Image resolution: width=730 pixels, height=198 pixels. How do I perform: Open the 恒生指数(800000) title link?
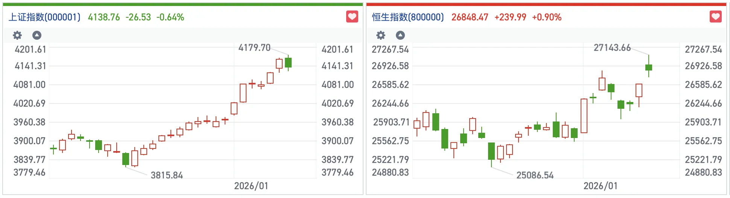click(x=408, y=17)
